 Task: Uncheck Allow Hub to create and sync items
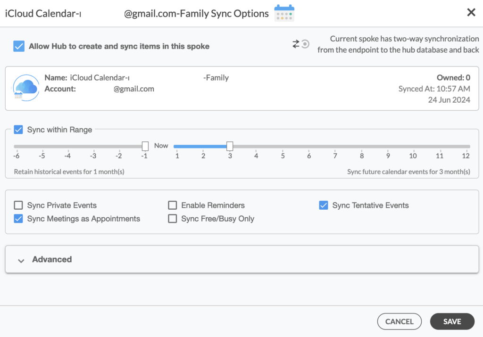[19, 46]
